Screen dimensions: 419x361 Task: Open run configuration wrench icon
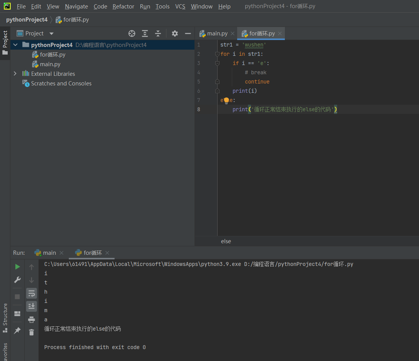point(17,280)
